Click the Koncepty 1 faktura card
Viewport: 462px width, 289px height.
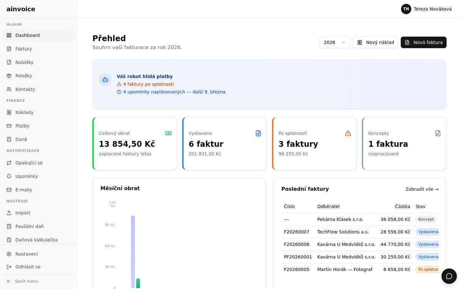coord(404,144)
